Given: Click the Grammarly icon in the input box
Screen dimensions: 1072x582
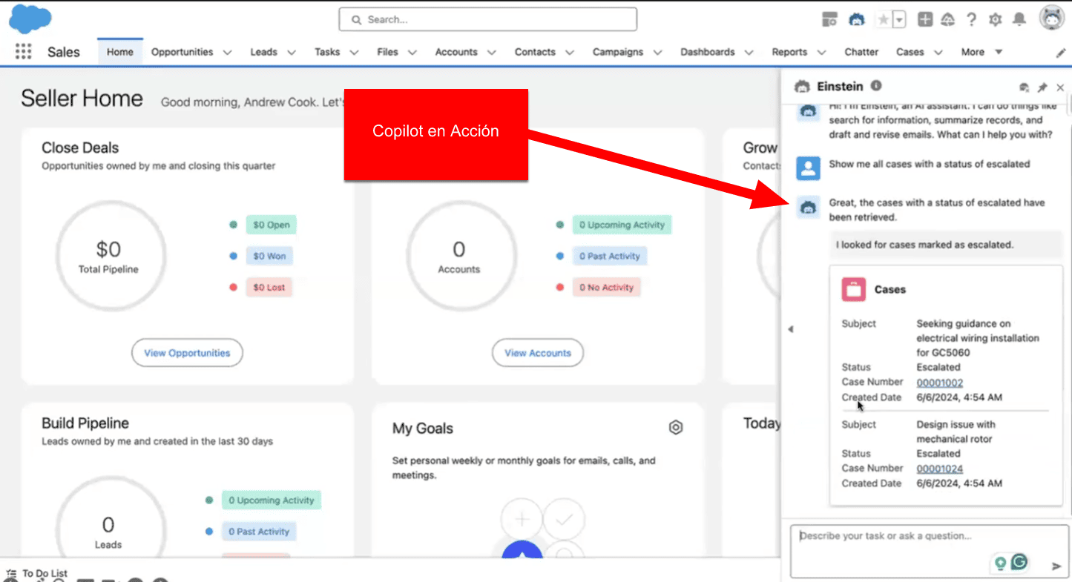Looking at the screenshot, I should [x=1020, y=563].
